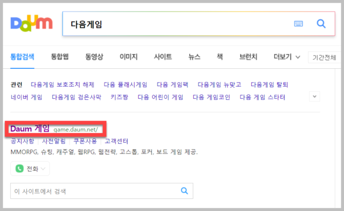The image size is (344, 211).
Task: Click related search 다음게임 검은사막
Action: tap(76, 97)
